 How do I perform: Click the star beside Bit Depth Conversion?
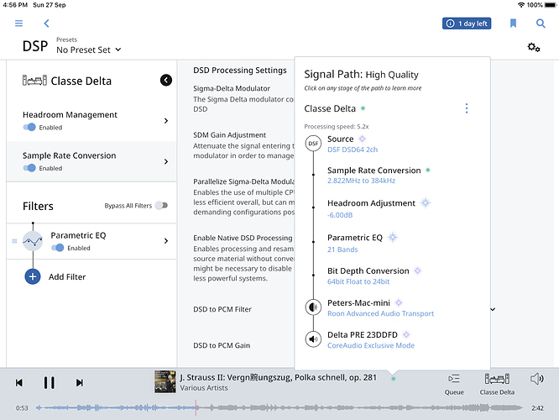pos(417,270)
